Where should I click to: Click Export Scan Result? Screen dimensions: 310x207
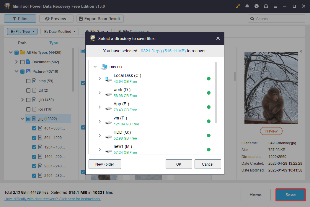click(x=100, y=19)
